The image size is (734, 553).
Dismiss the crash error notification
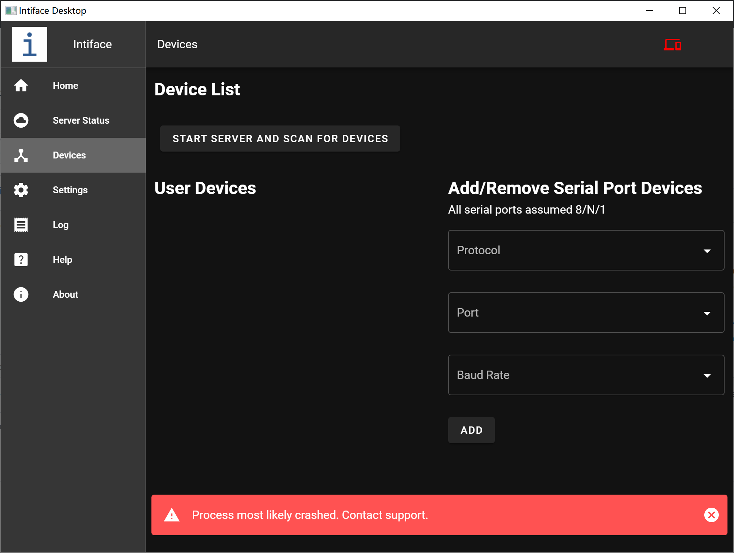[x=711, y=515]
